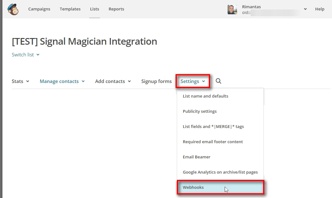This screenshot has width=332, height=198.
Task: Click the Mailchimp monkey logo
Action: pyautogui.click(x=13, y=9)
